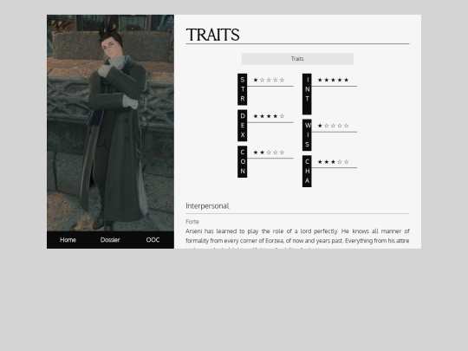Click the Interpersonal section heading
This screenshot has width=468, height=351.
pos(207,206)
